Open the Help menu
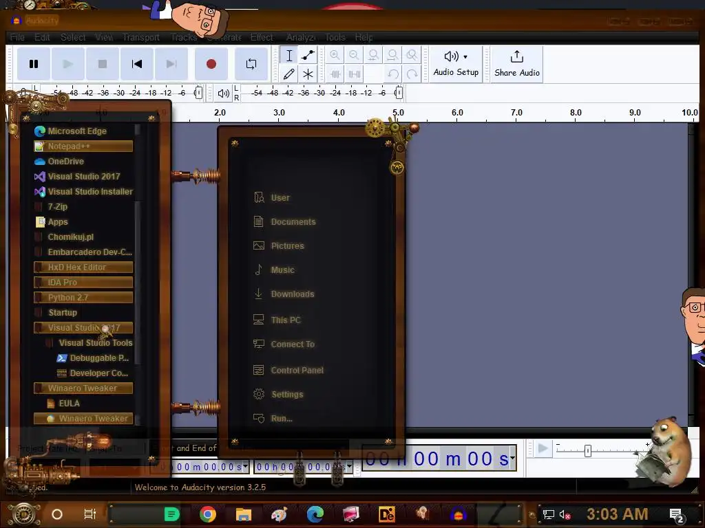Viewport: 705px width, 528px height. click(x=364, y=37)
